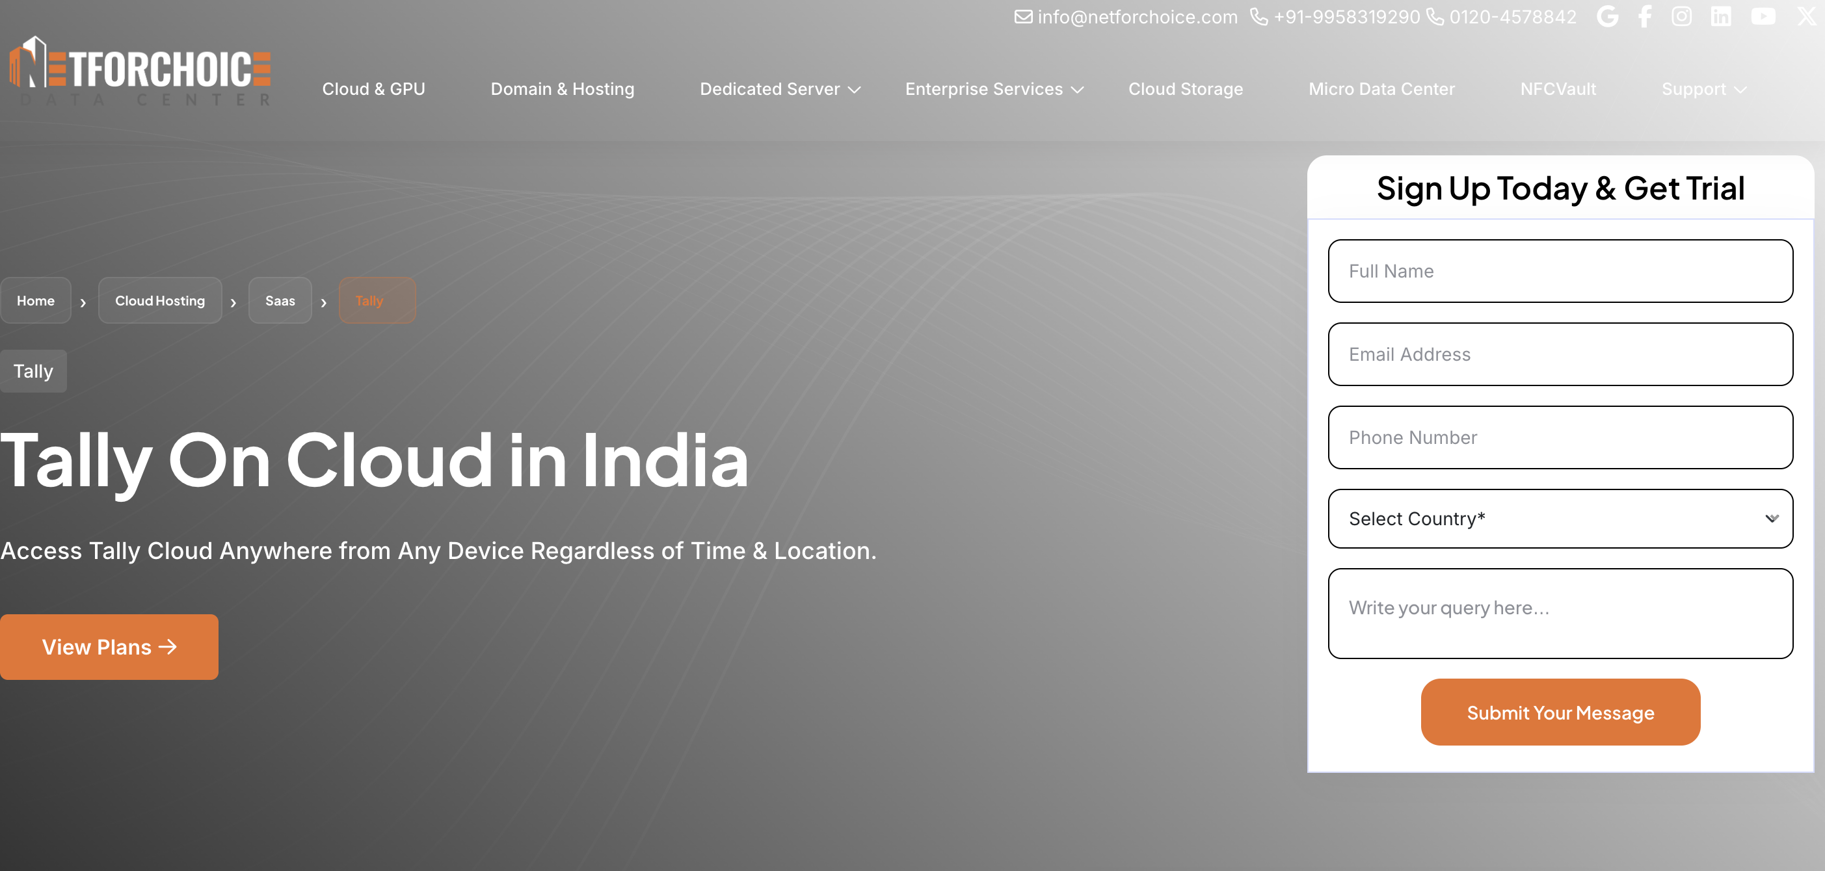The width and height of the screenshot is (1825, 871).
Task: Click the info@netforchoice.com email link
Action: point(1136,17)
